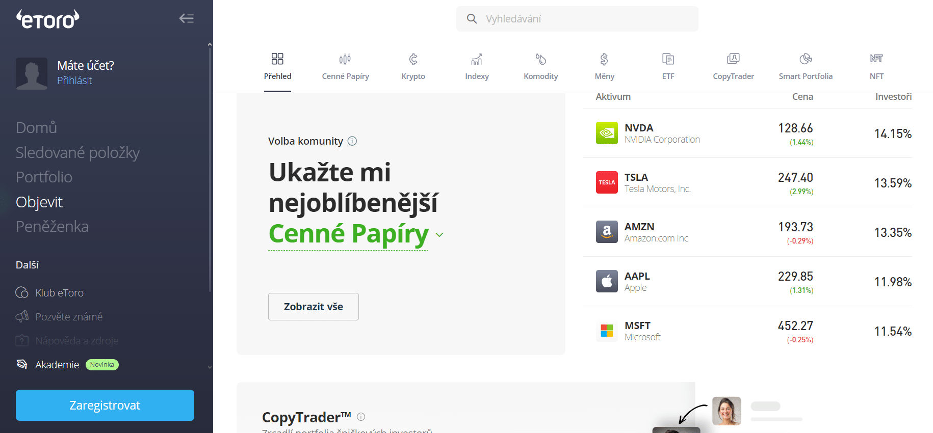Open Nápověda a zdroje help item
This screenshot has height=433, width=933.
67,341
